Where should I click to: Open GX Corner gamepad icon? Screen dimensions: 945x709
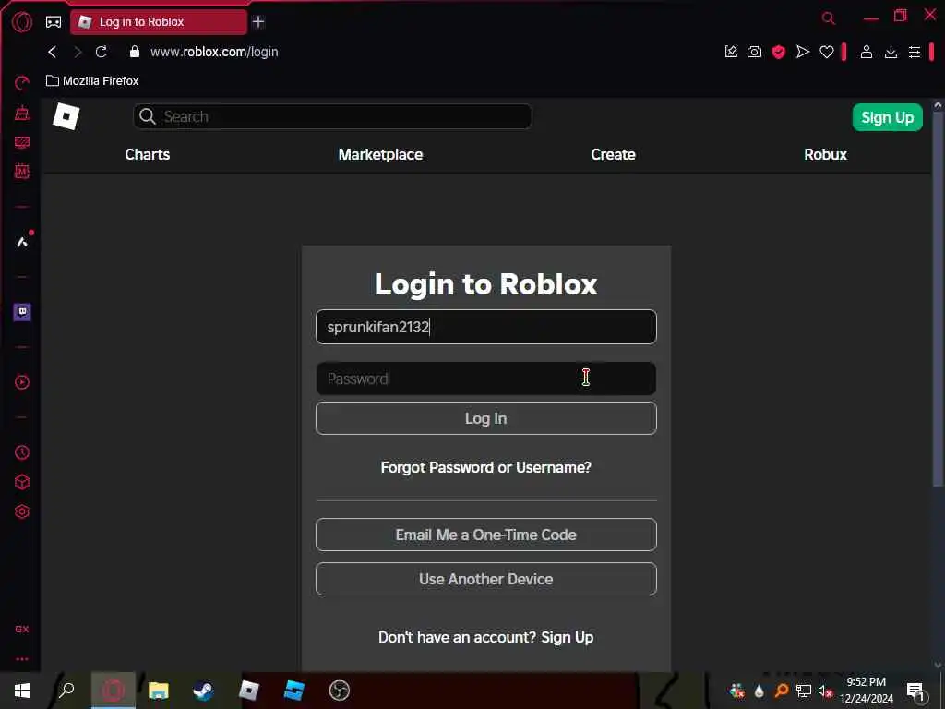(x=54, y=22)
